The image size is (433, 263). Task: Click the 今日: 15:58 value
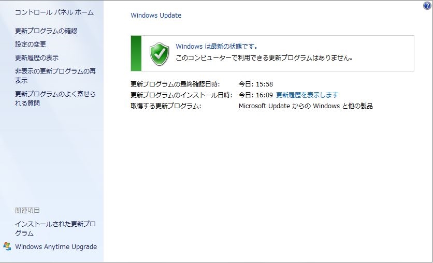256,84
